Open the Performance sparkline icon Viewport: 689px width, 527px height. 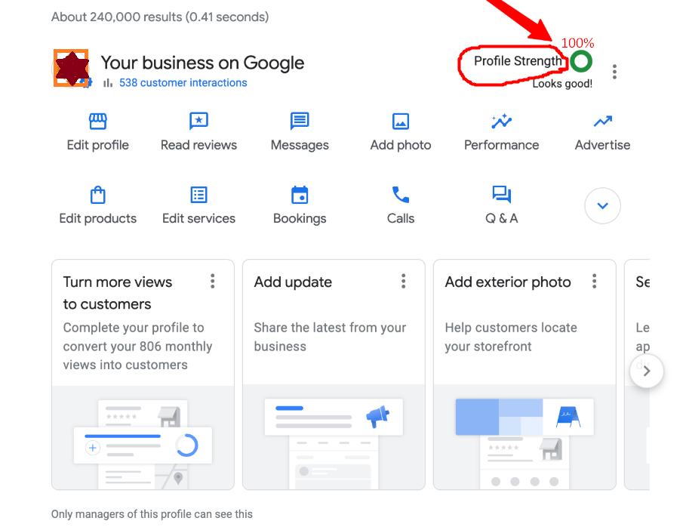(501, 121)
